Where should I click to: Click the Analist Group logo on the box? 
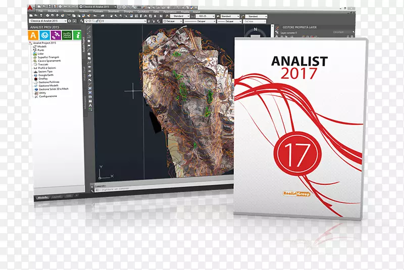click(296, 194)
